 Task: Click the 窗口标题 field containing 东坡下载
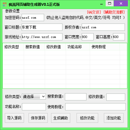pos(42,27)
